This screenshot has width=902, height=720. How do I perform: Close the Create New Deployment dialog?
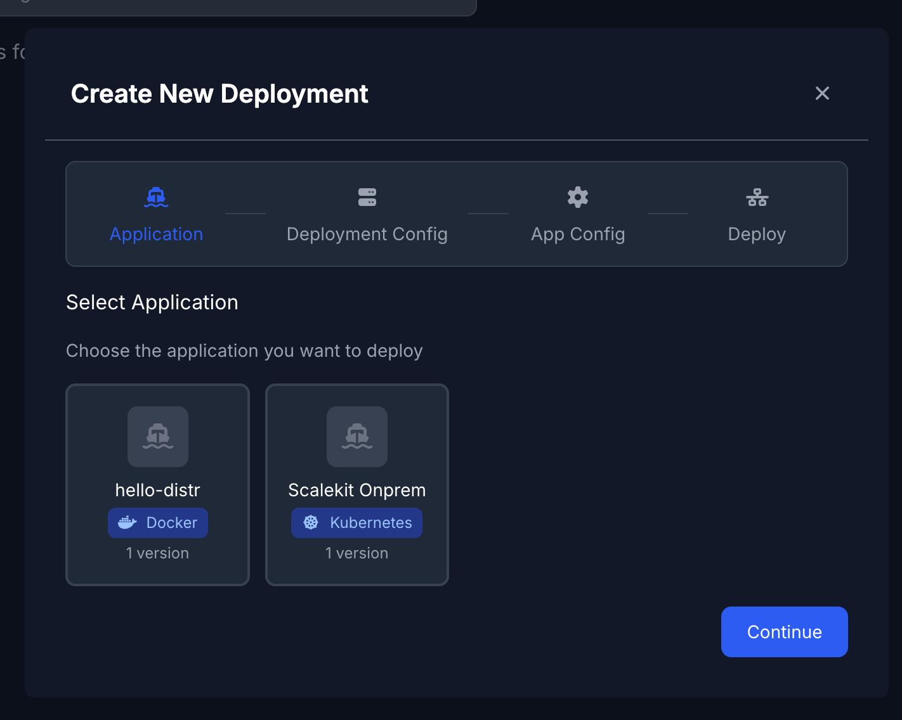point(822,93)
